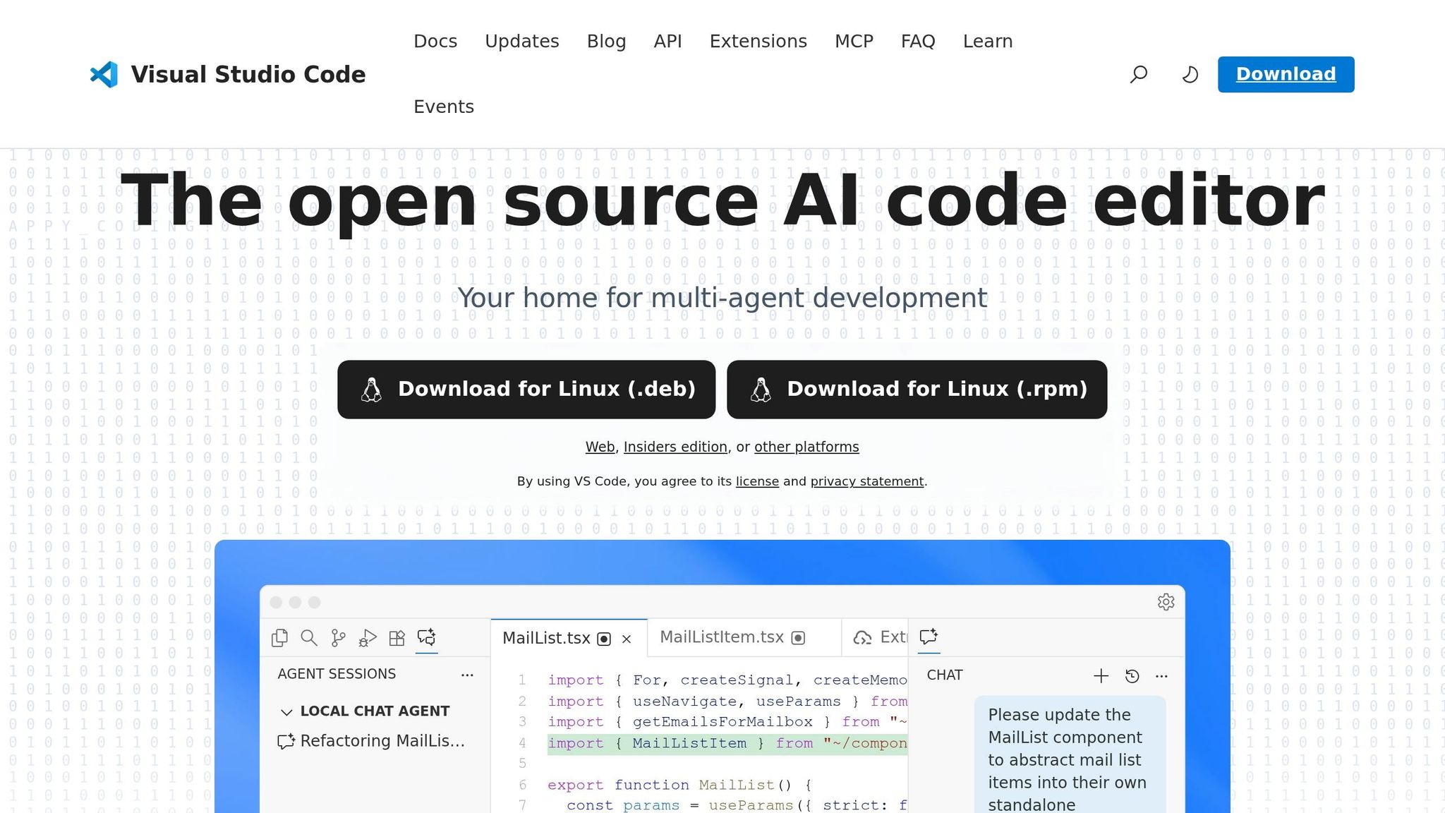Open the other platforms link
This screenshot has height=813, width=1445.
coord(806,447)
